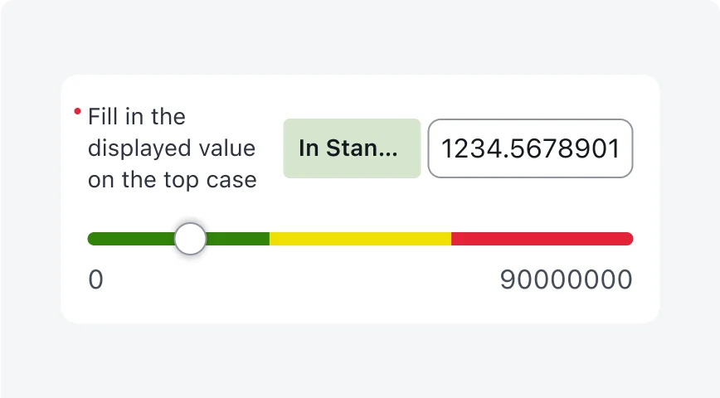Click the yellow segment of the slider

tap(360, 239)
